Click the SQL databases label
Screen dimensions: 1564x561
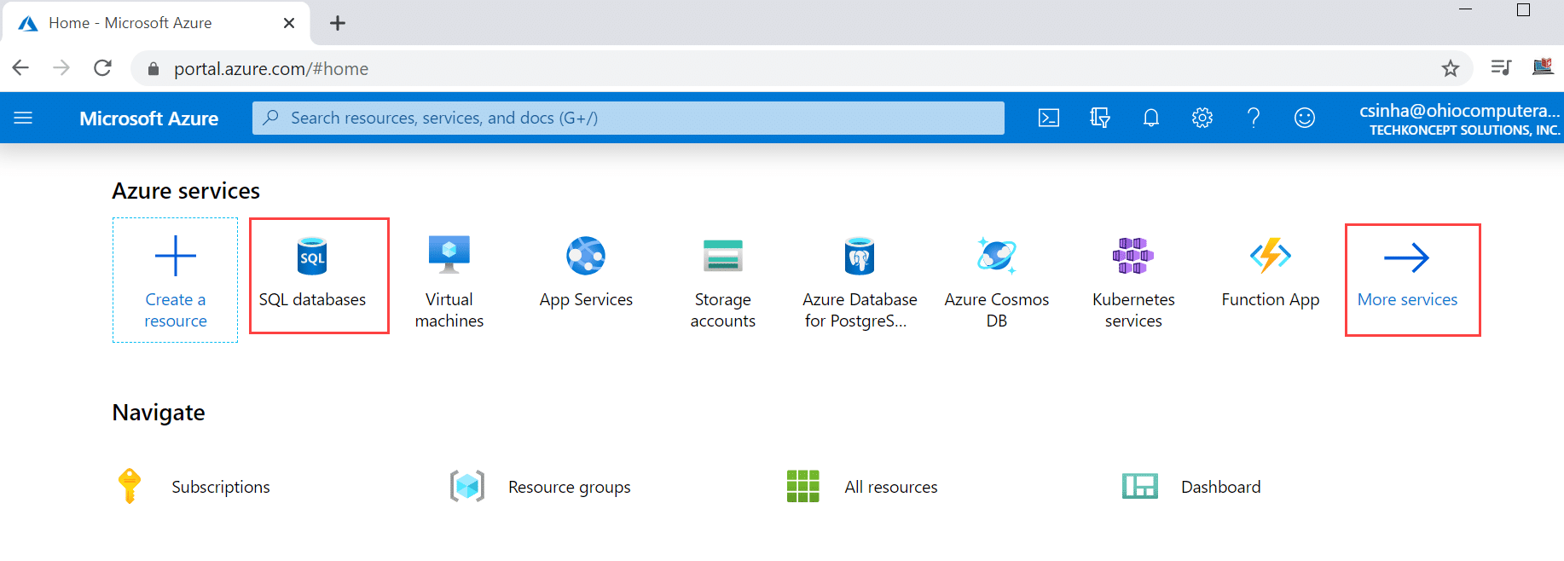(312, 300)
